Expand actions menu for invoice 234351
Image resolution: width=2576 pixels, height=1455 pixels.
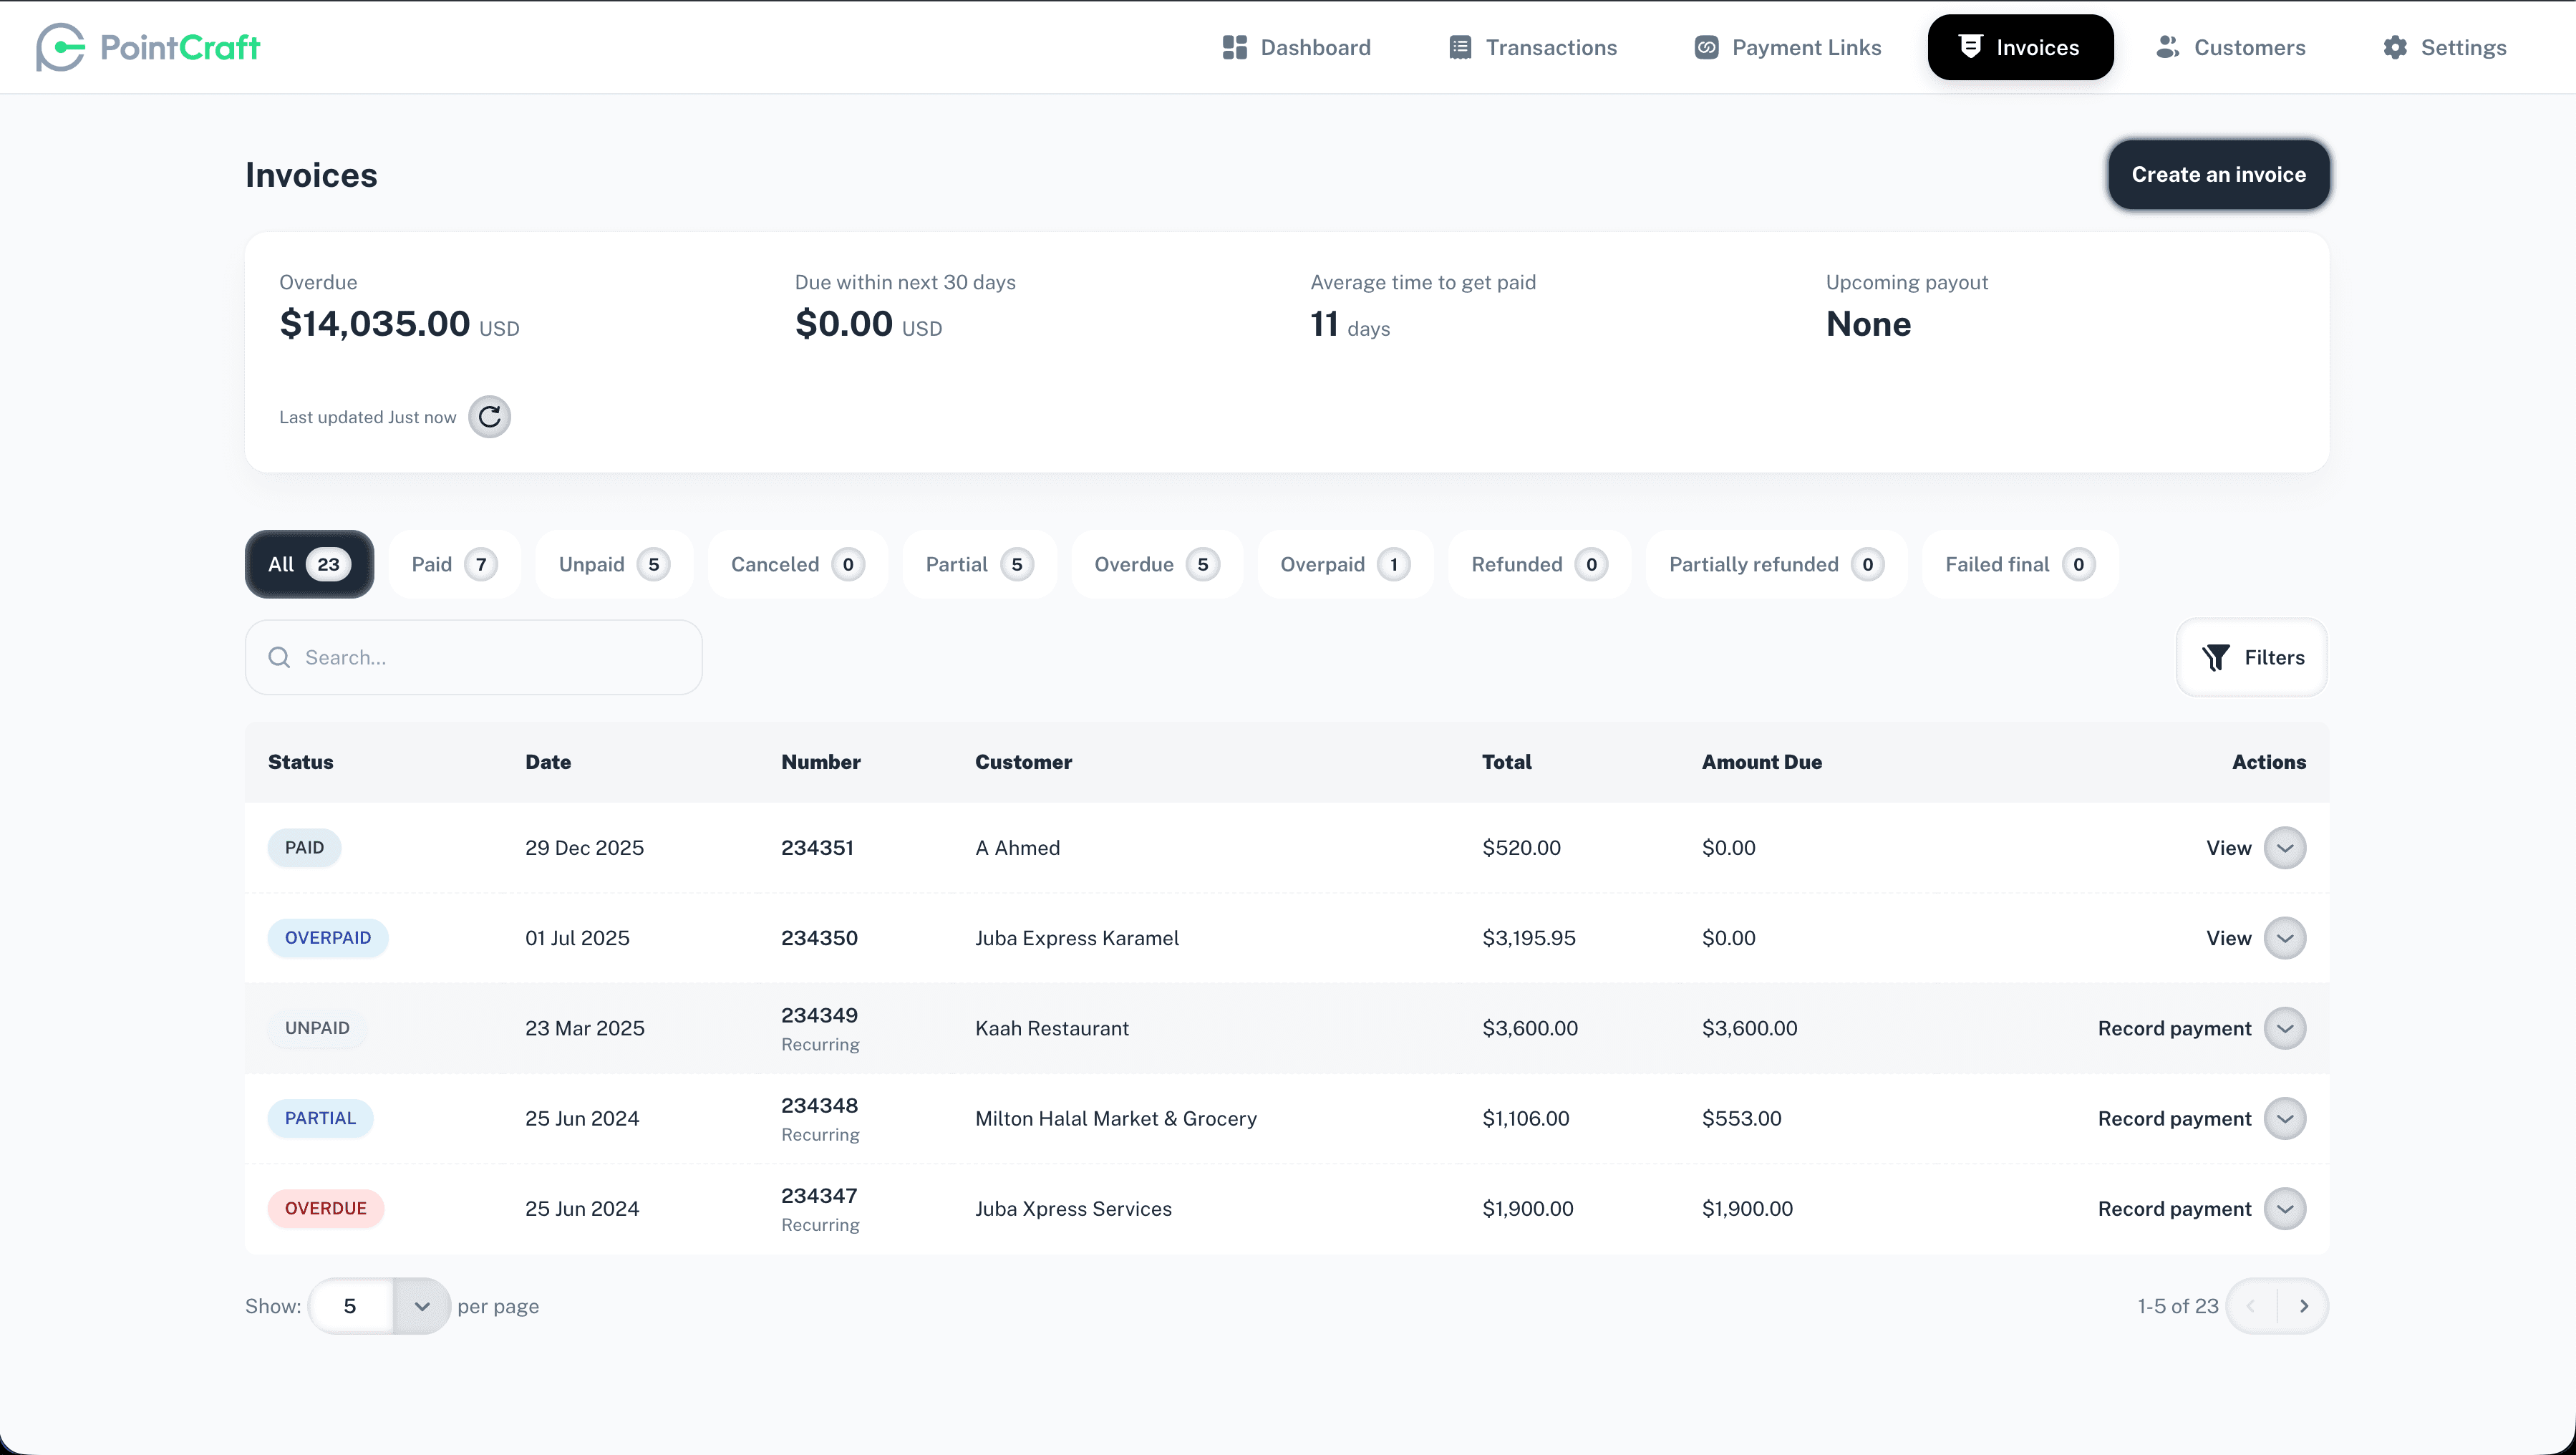(x=2285, y=848)
